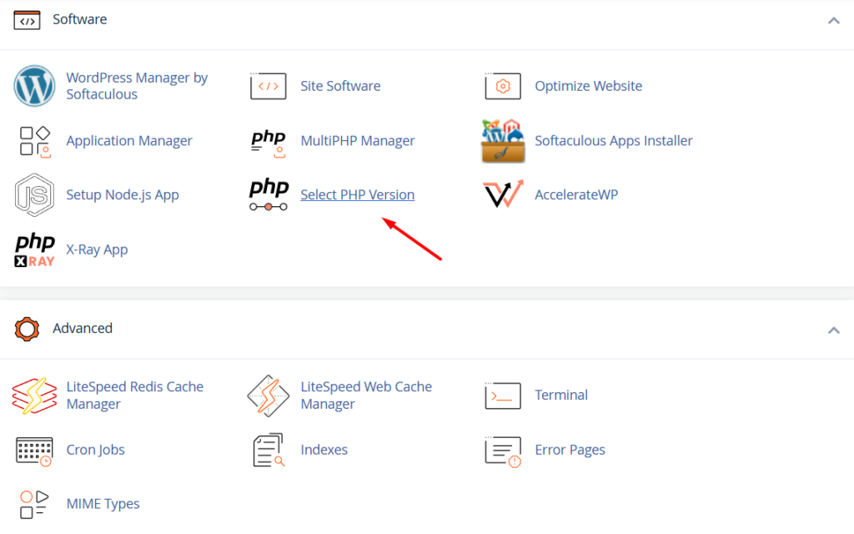Launch the Softaculous Apps Installer icon
This screenshot has height=534, width=854.
pyautogui.click(x=503, y=141)
